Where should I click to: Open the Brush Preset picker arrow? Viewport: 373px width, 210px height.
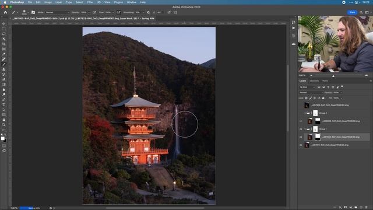(x=28, y=12)
